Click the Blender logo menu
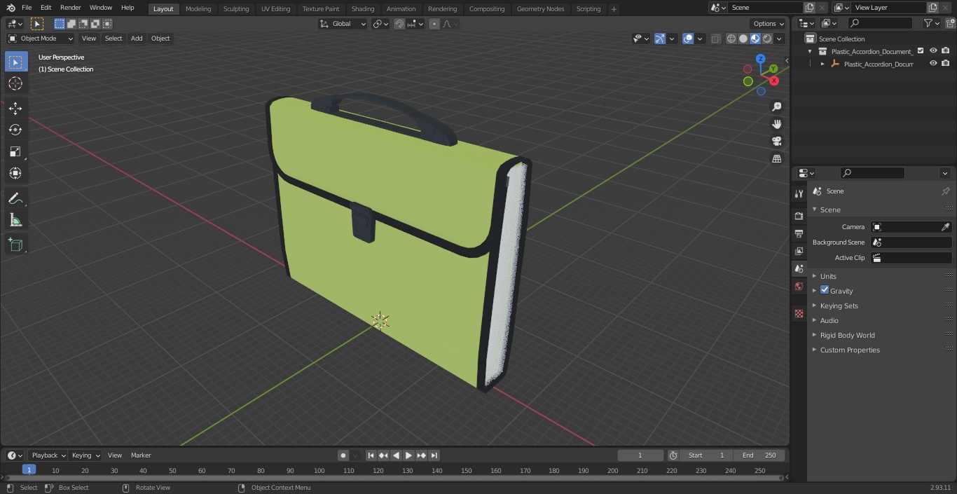This screenshot has height=494, width=957. pyautogui.click(x=11, y=8)
